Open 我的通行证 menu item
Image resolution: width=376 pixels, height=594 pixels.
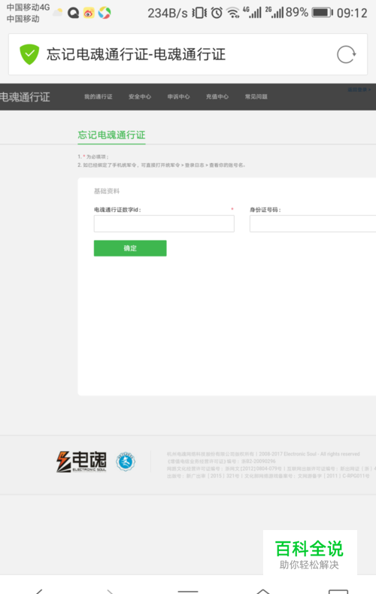(99, 96)
